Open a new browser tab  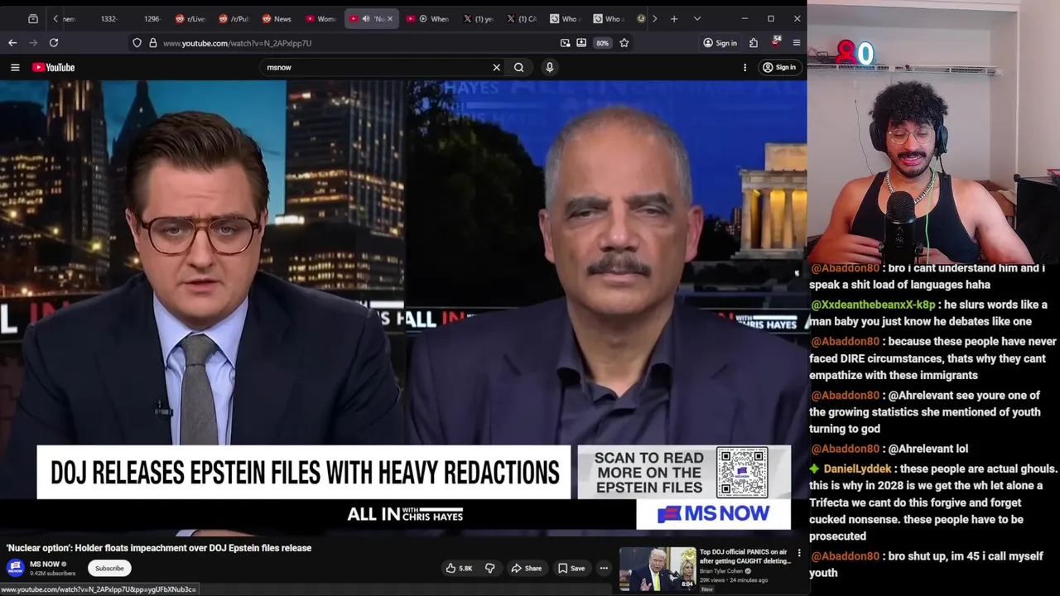point(674,18)
